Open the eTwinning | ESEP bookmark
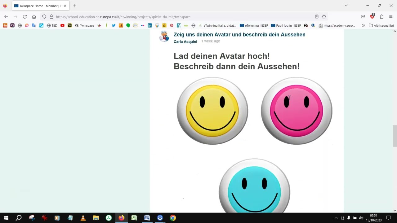Image resolution: width=397 pixels, height=223 pixels. [254, 25]
